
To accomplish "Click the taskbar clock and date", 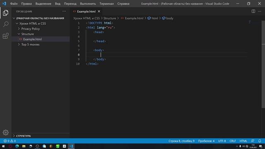I will click(x=253, y=146).
